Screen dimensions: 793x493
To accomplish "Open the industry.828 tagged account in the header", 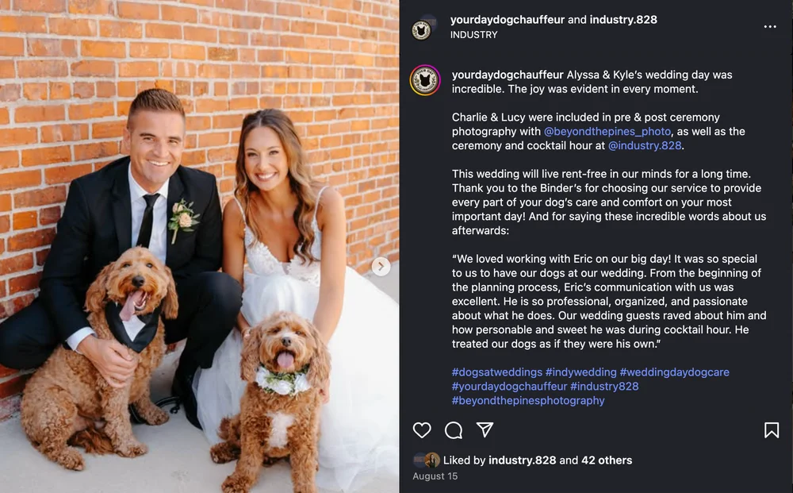I will click(623, 19).
